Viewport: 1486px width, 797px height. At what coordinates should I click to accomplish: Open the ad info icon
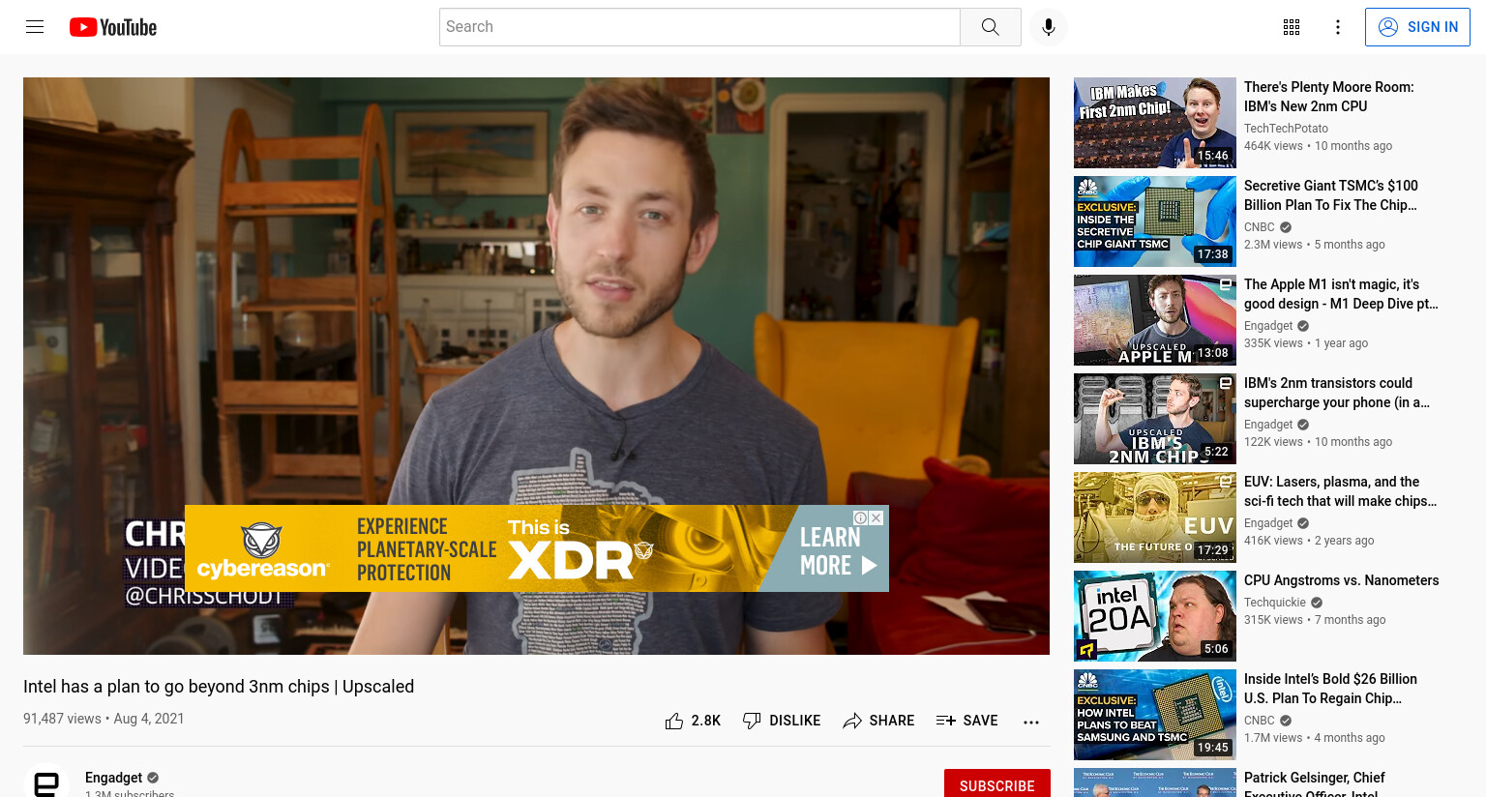(860, 517)
